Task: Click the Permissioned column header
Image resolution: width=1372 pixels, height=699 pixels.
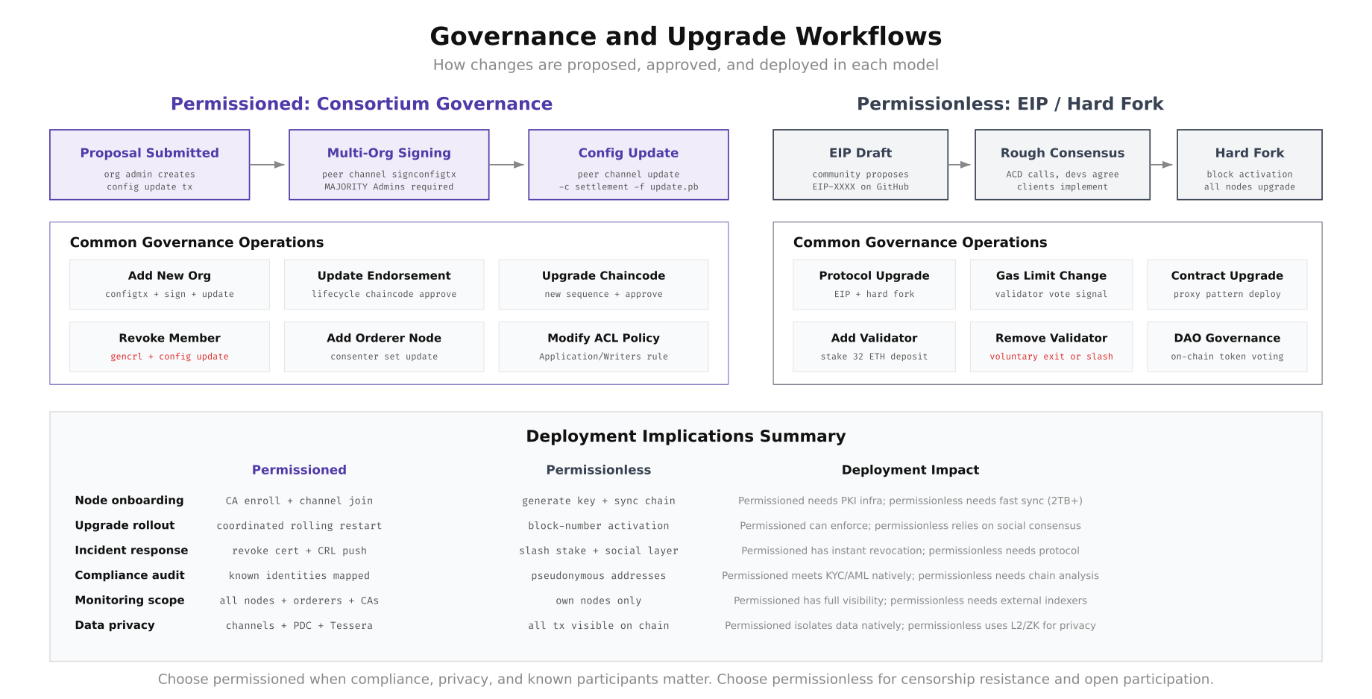Action: 299,469
